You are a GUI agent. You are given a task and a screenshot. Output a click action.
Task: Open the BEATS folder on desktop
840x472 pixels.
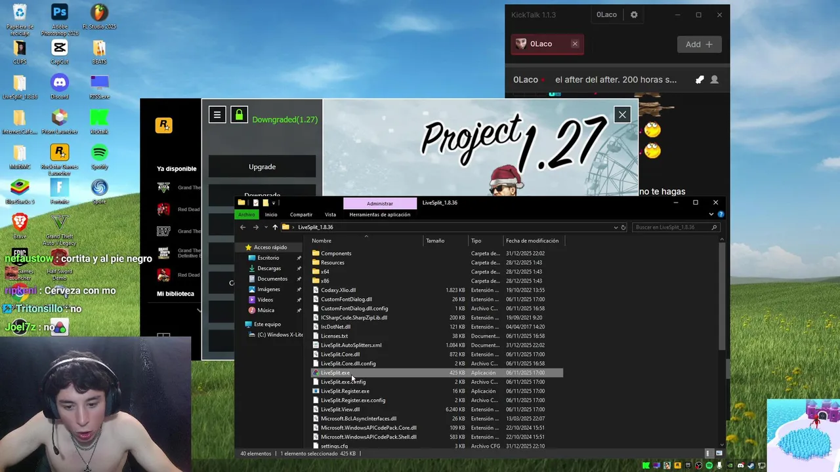(99, 52)
